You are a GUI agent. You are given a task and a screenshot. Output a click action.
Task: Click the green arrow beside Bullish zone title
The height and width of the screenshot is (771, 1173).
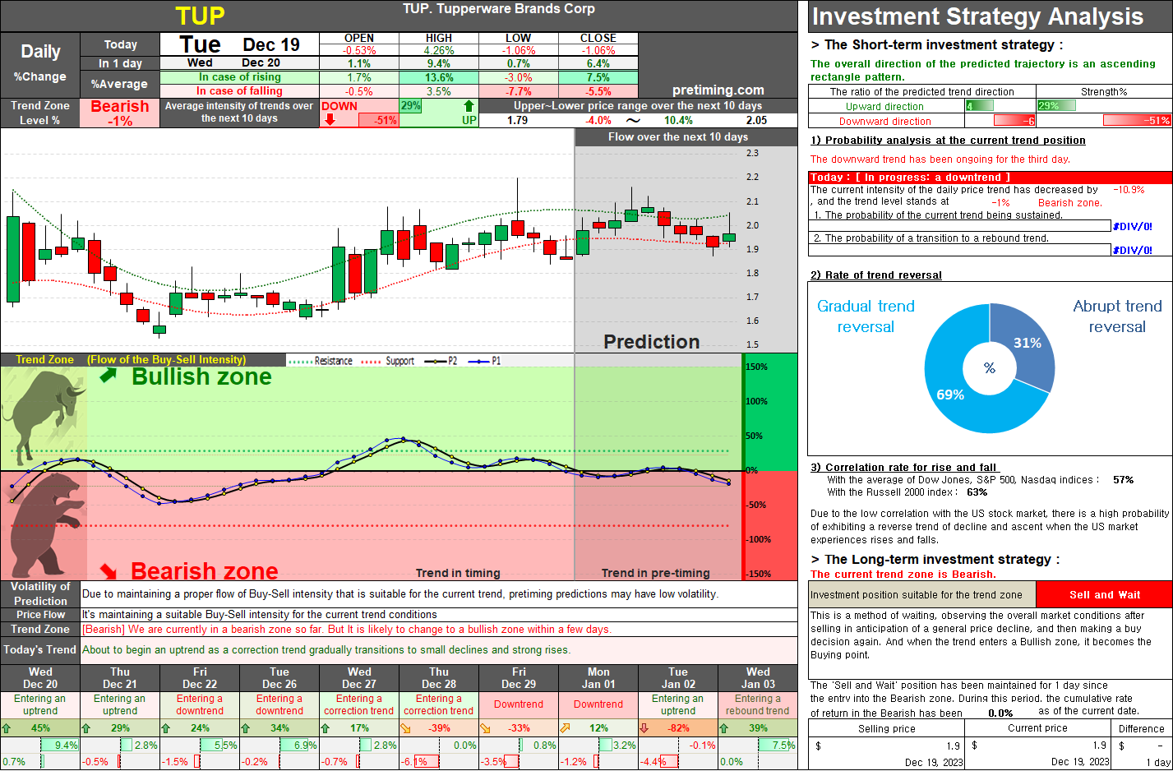[108, 376]
